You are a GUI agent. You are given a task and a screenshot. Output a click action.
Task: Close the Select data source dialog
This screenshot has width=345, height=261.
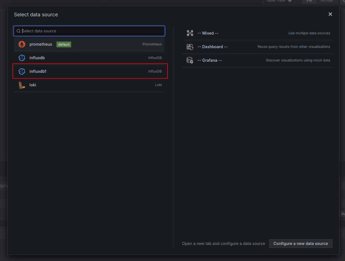[330, 14]
